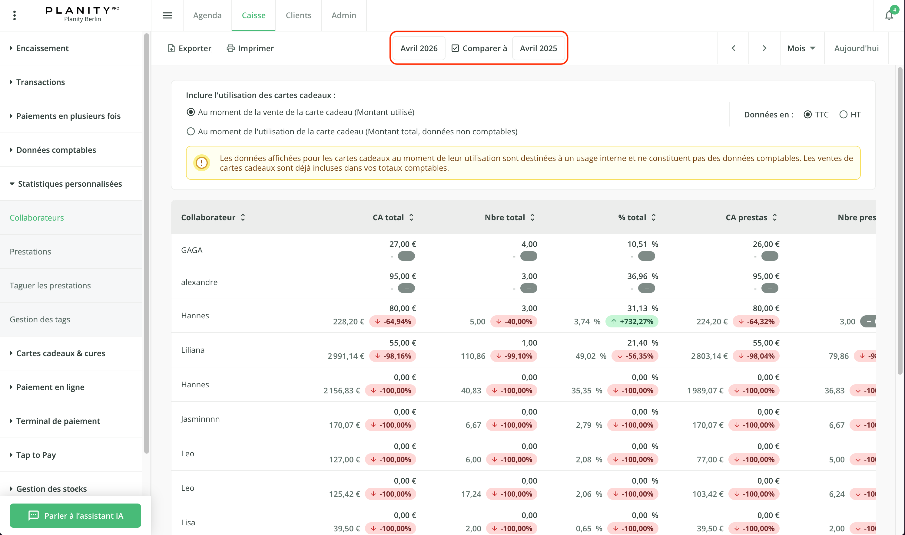
Task: Click the GAGA collaborator name
Action: (192, 250)
